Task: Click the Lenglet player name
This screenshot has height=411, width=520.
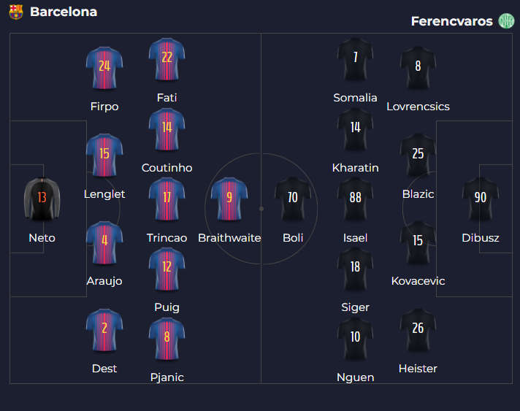Action: pos(104,194)
